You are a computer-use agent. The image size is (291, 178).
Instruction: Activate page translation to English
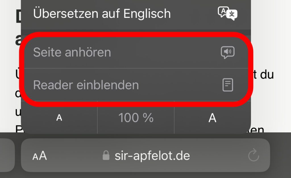pos(102,13)
